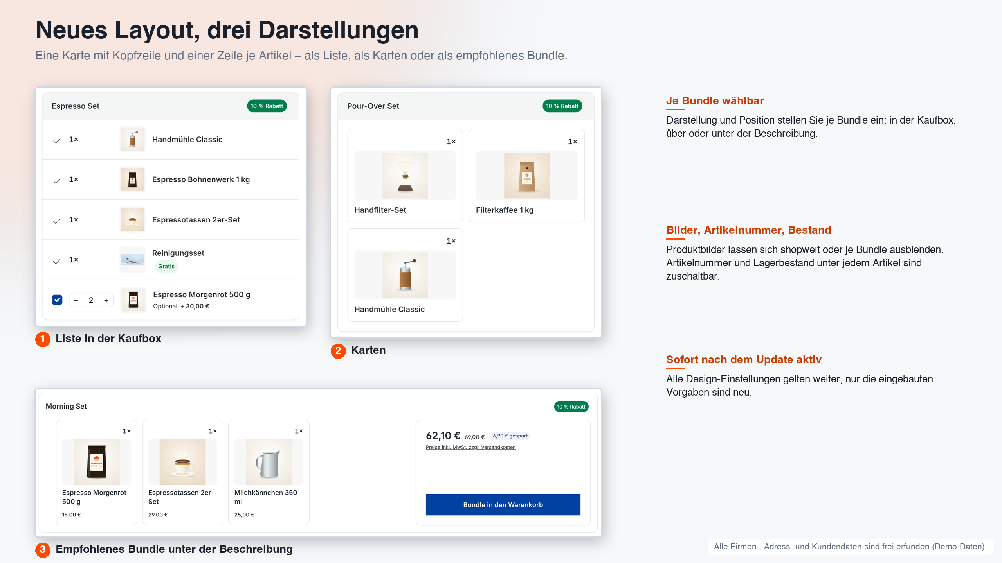Click the Reinigungsset product thumbnail

point(132,260)
